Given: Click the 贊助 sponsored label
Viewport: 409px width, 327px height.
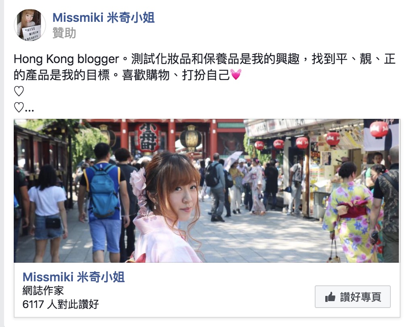Looking at the screenshot, I should coord(64,33).
